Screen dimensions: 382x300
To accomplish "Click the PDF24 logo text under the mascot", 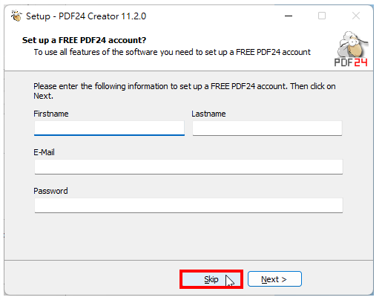I will (x=351, y=62).
